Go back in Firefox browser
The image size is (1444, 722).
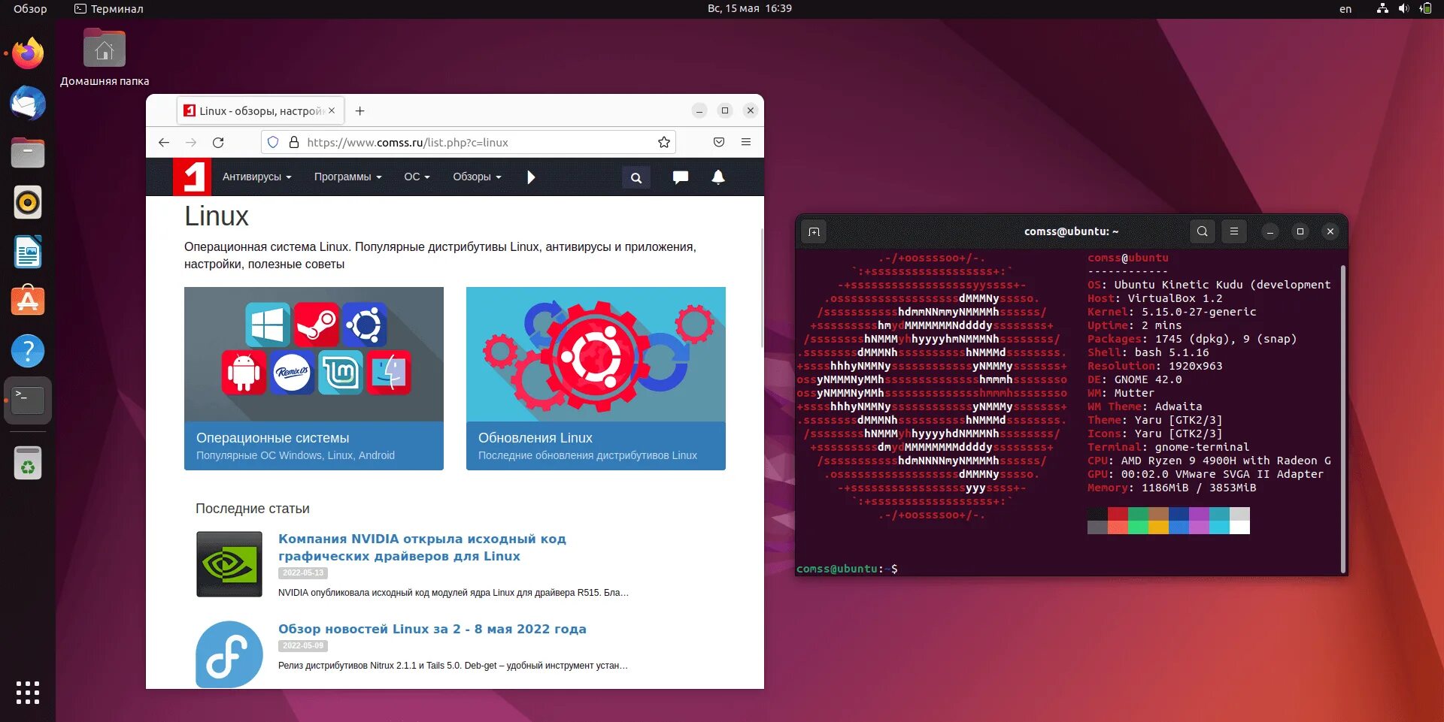(164, 142)
